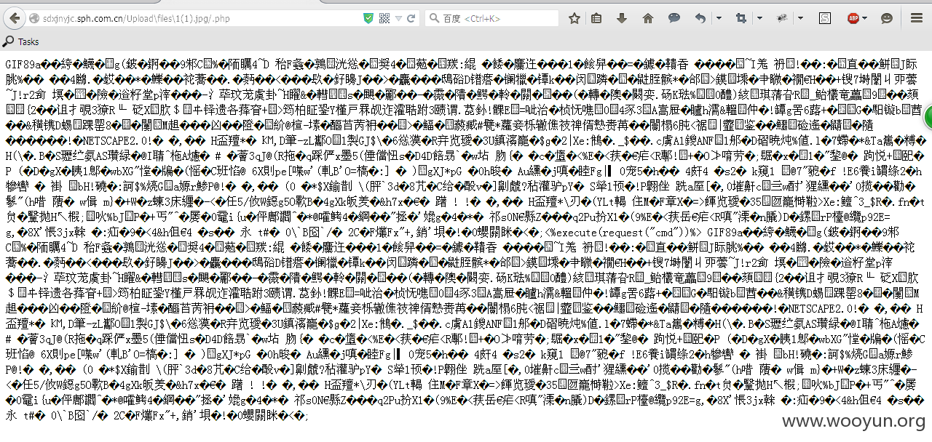Screen dimensions: 932x442
Task: Expand dropdown next to crop tool
Action: (x=760, y=18)
